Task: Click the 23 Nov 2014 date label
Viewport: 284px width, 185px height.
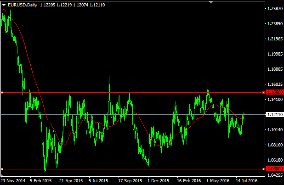Action: coord(13,181)
